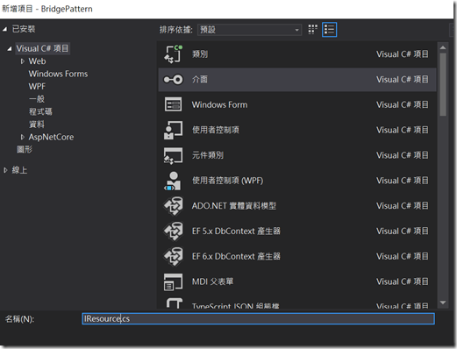
Task: Select Windows Forms category
Action: [x=58, y=74]
